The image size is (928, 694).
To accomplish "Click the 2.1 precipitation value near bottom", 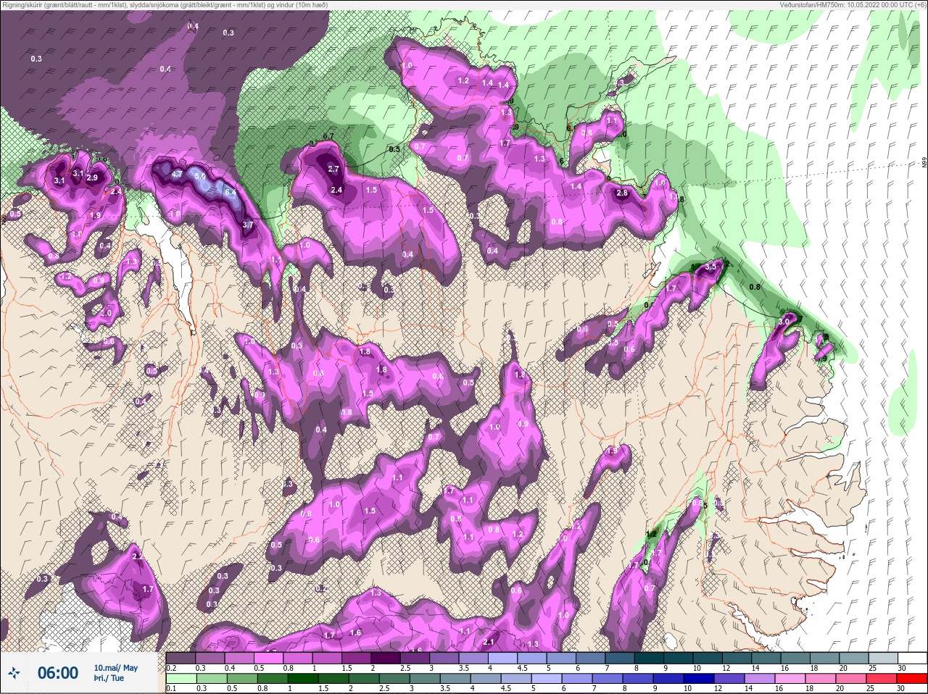I will 489,642.
